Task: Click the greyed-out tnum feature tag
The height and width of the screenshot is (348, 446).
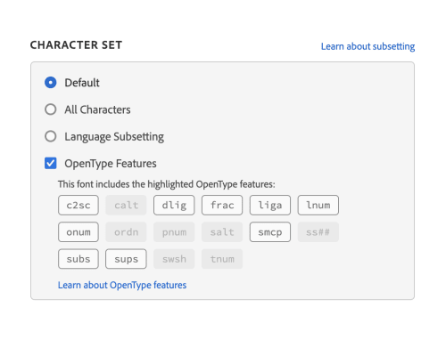Action: (x=222, y=259)
